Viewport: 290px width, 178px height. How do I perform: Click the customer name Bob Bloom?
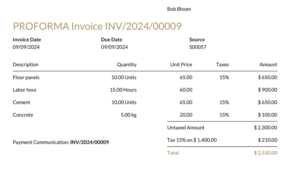(179, 9)
